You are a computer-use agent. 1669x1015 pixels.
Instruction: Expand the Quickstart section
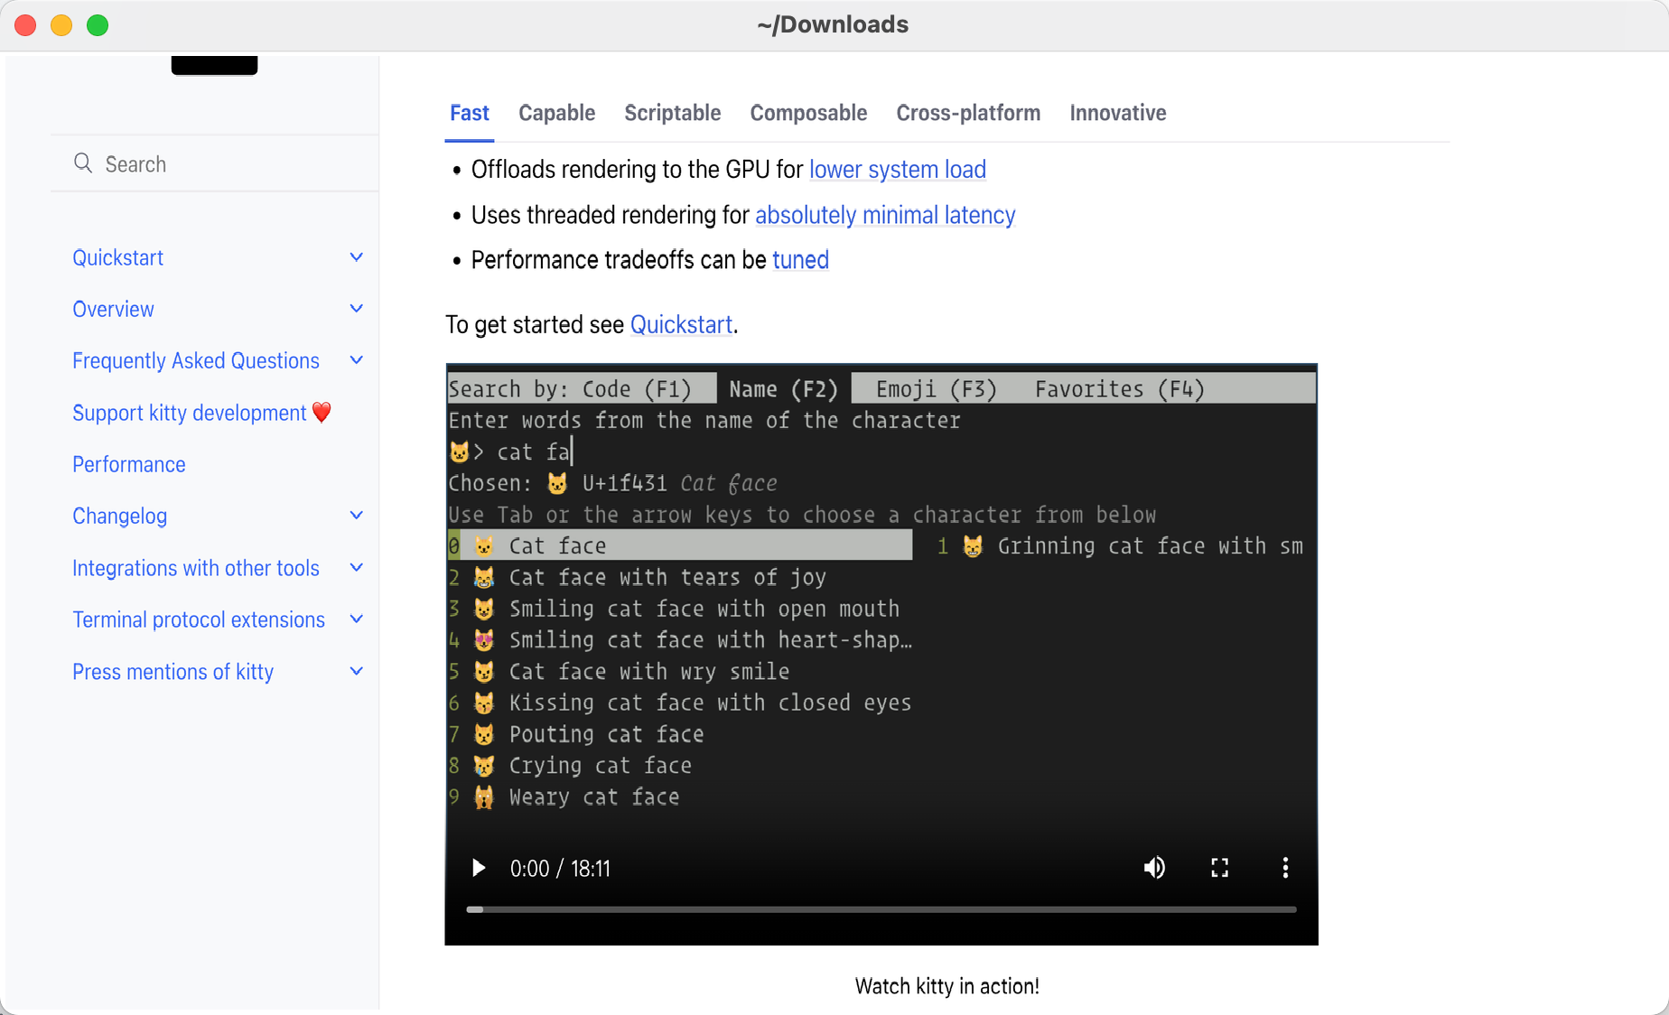(356, 257)
